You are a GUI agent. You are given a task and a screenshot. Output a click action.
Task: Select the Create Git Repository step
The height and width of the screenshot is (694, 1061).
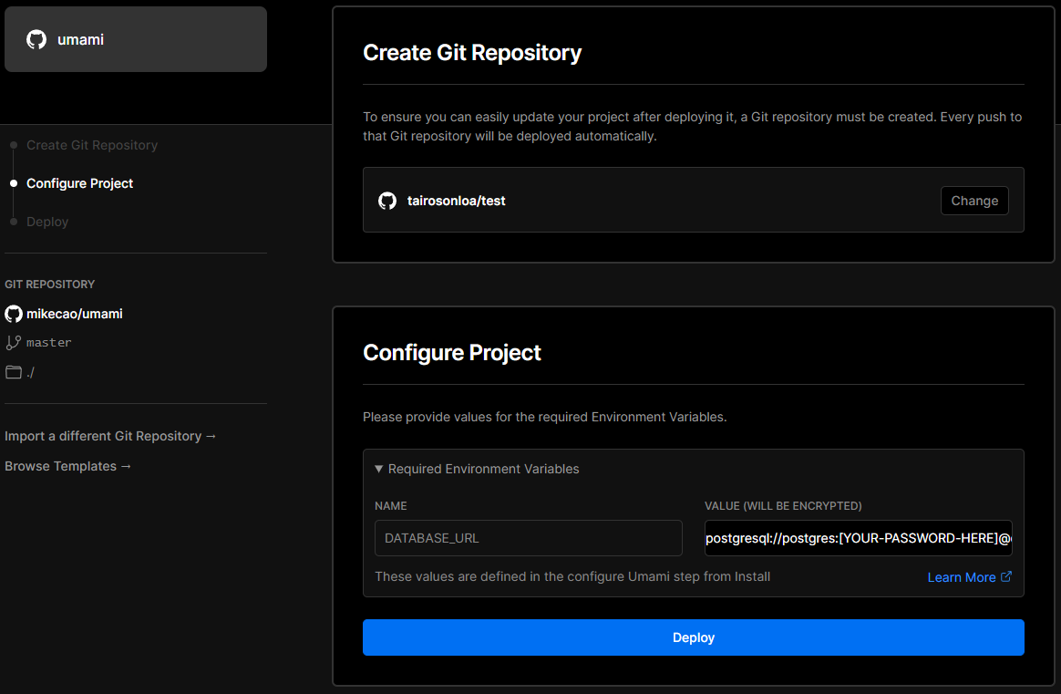(x=92, y=145)
